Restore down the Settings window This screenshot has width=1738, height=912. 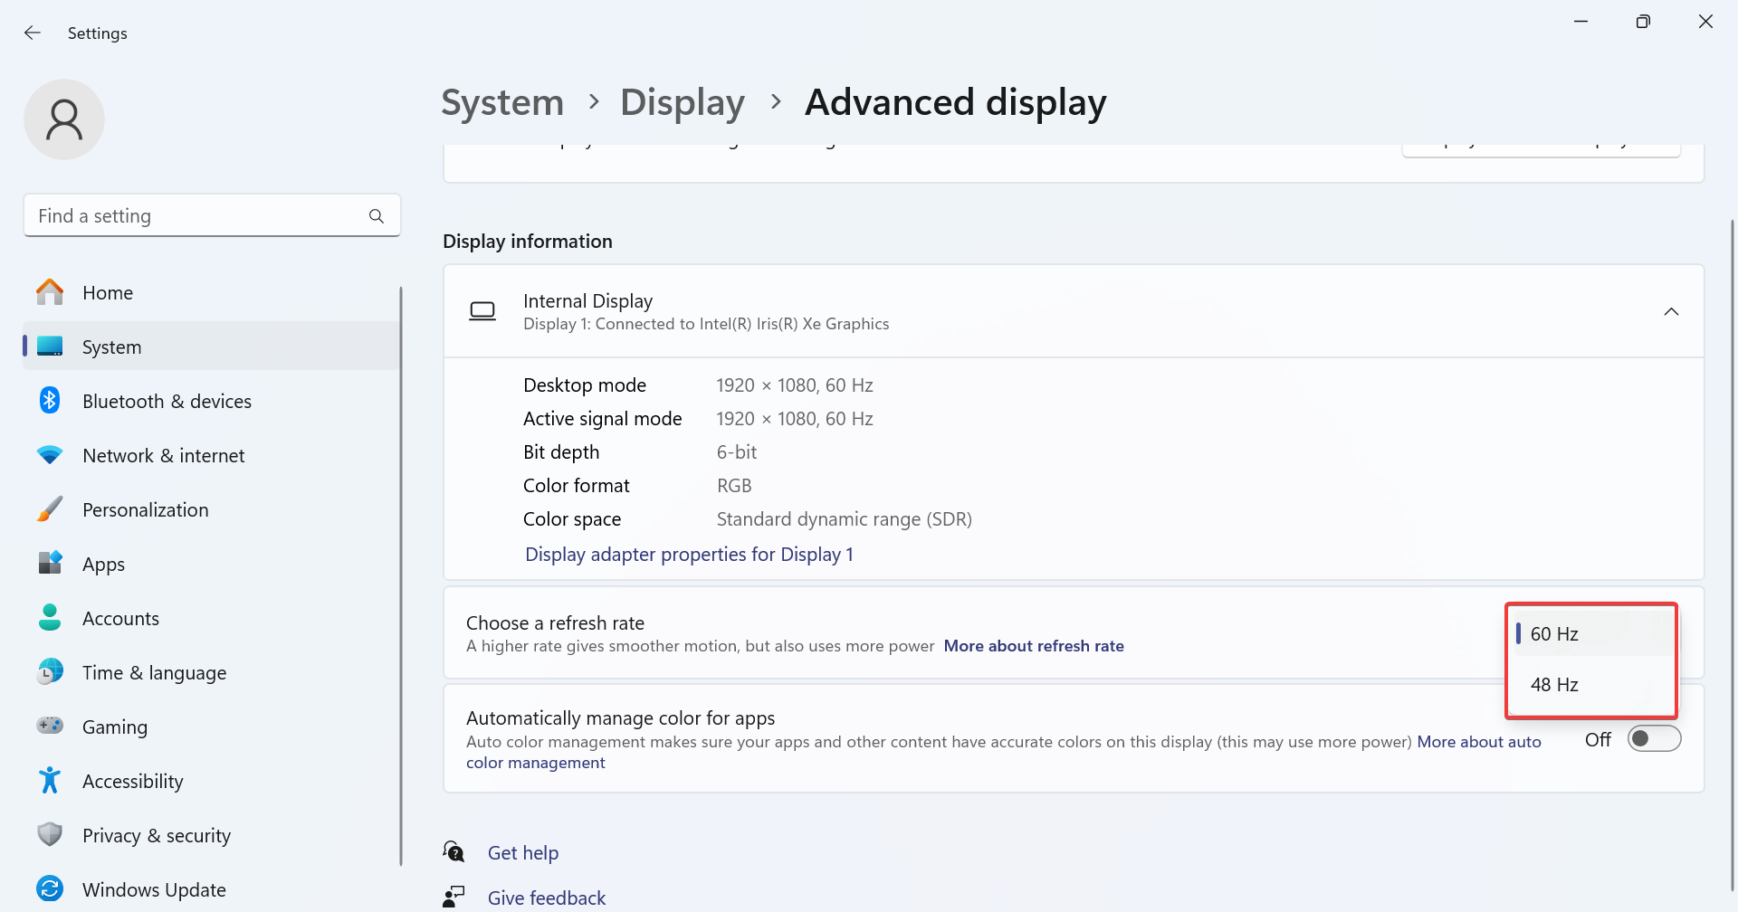pos(1643,22)
